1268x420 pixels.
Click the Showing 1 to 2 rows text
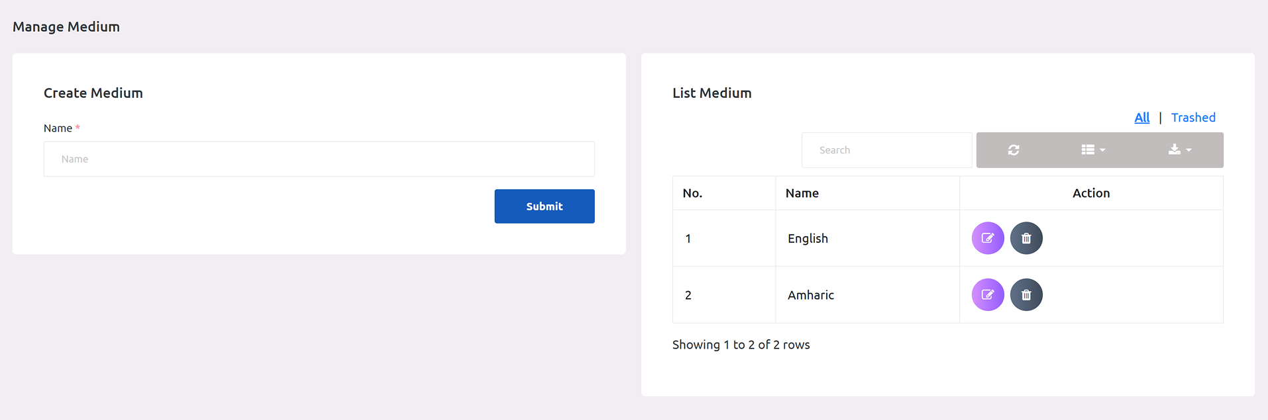pyautogui.click(x=741, y=345)
